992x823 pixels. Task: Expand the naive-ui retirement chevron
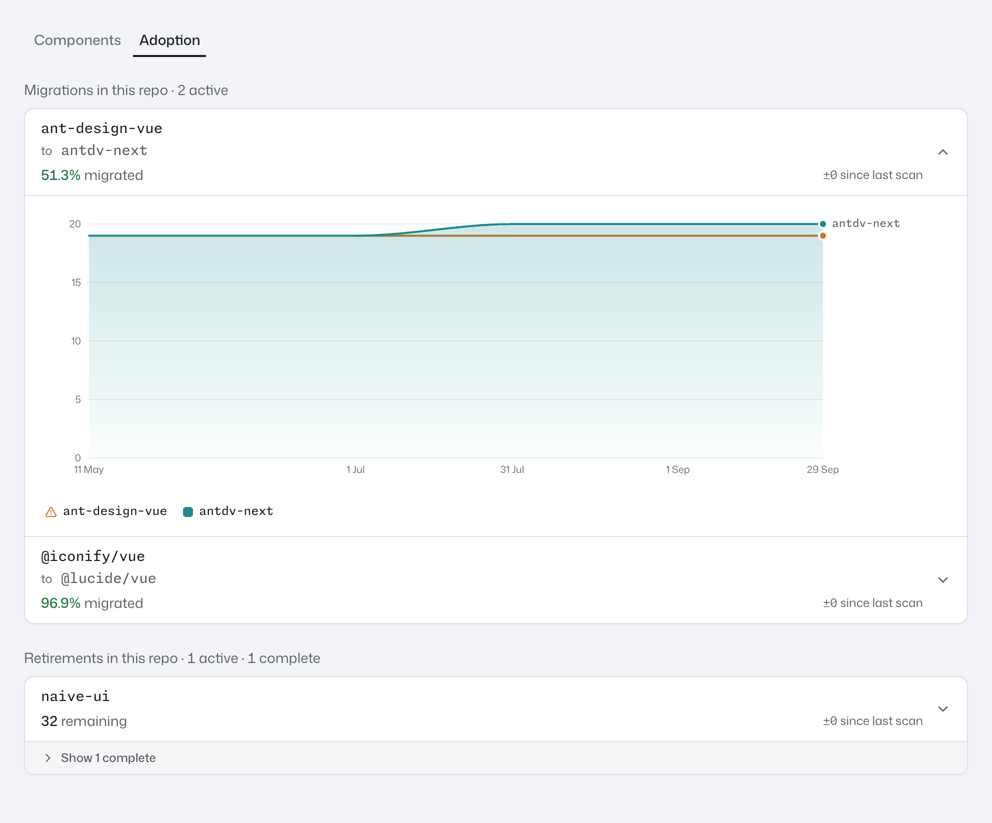coord(943,709)
